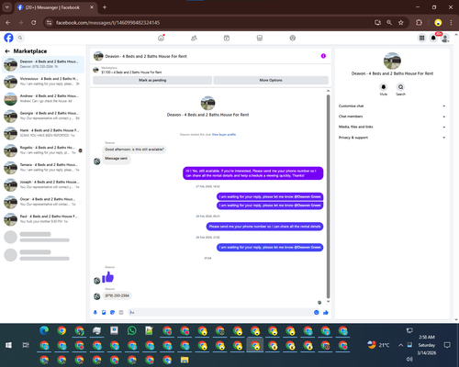The width and height of the screenshot is (459, 367).
Task: Expand the Privacy & support section
Action: (x=392, y=138)
